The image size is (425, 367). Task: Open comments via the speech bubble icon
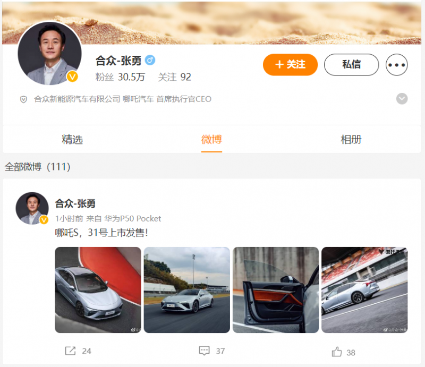tap(204, 351)
